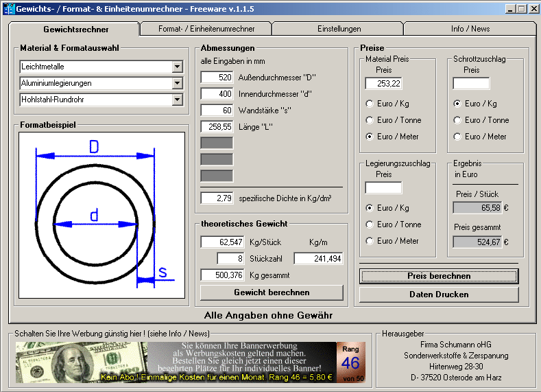
Task: Click the Außendurchmesser "D" input field
Action: pos(217,78)
